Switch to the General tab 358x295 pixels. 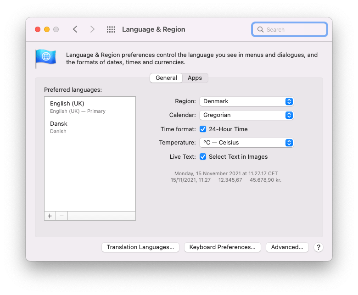coord(166,78)
